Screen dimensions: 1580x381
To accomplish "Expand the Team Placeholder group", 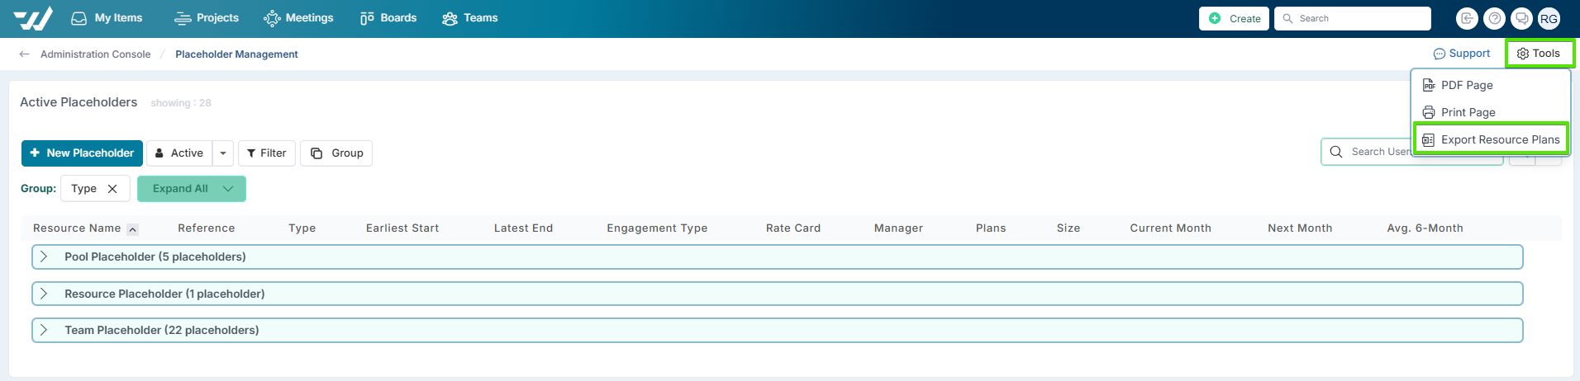I will click(x=45, y=331).
